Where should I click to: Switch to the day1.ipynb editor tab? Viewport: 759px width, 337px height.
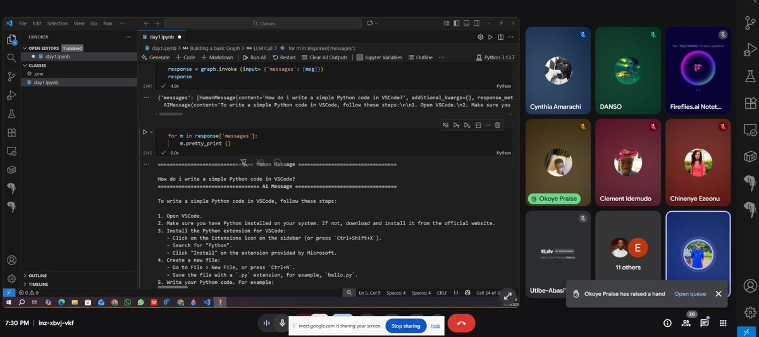(163, 37)
